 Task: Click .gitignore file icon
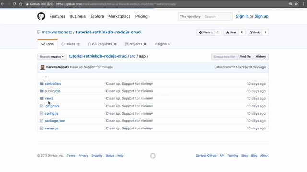click(41, 106)
